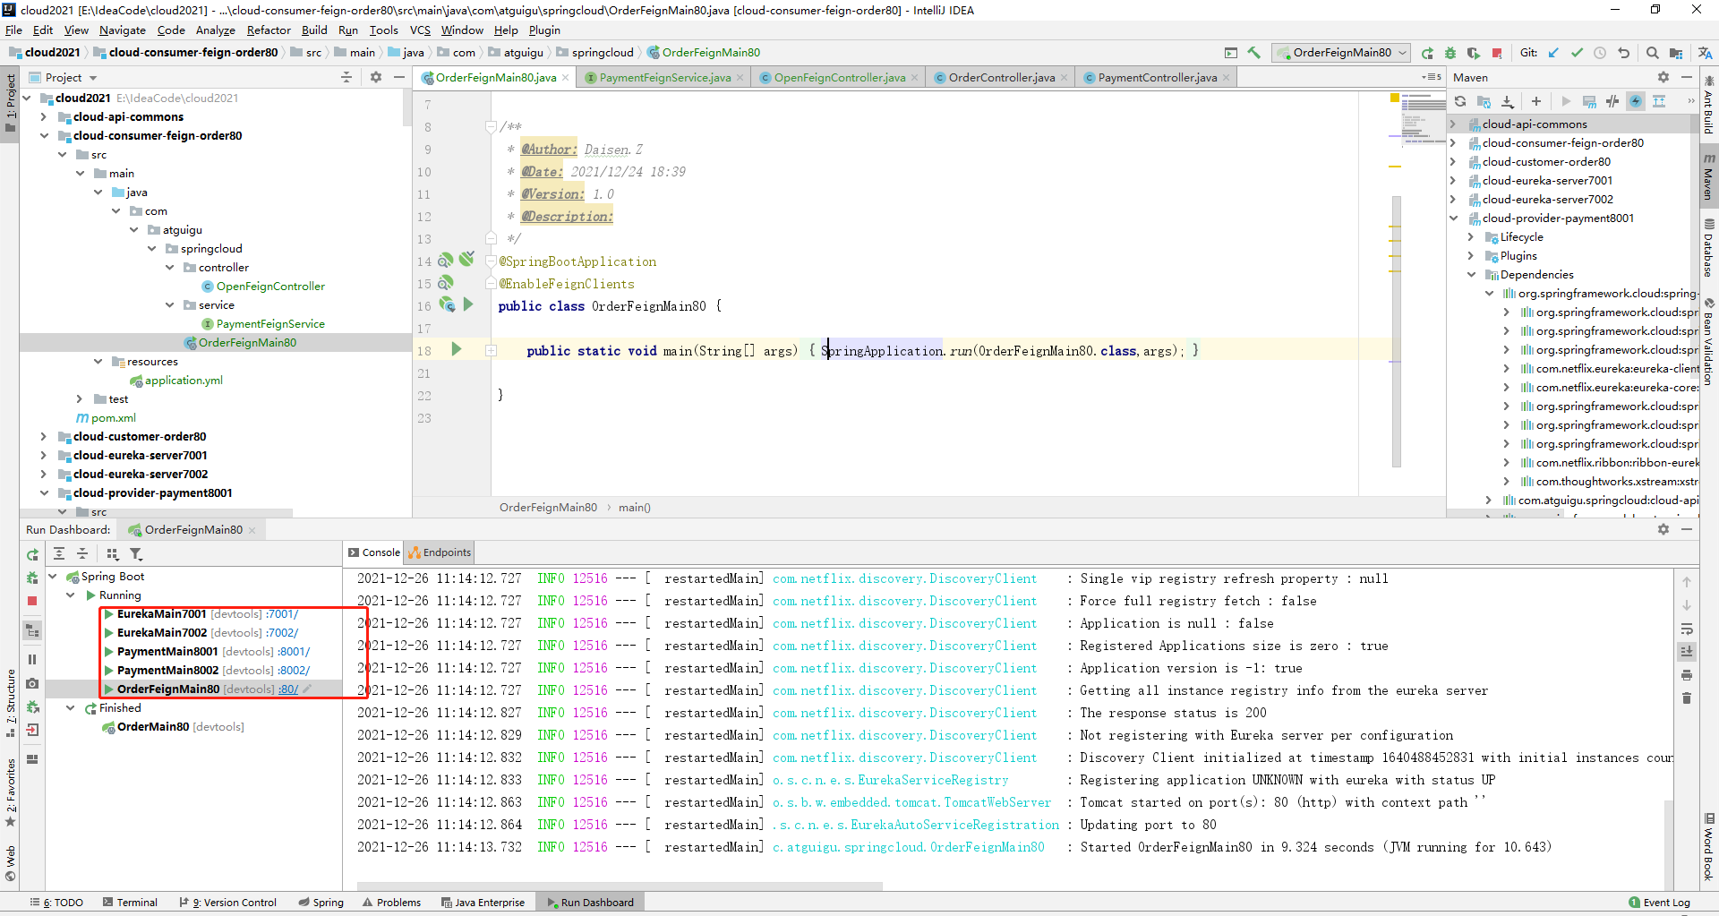The height and width of the screenshot is (916, 1719).
Task: Clear console with trash icon
Action: 1687,698
